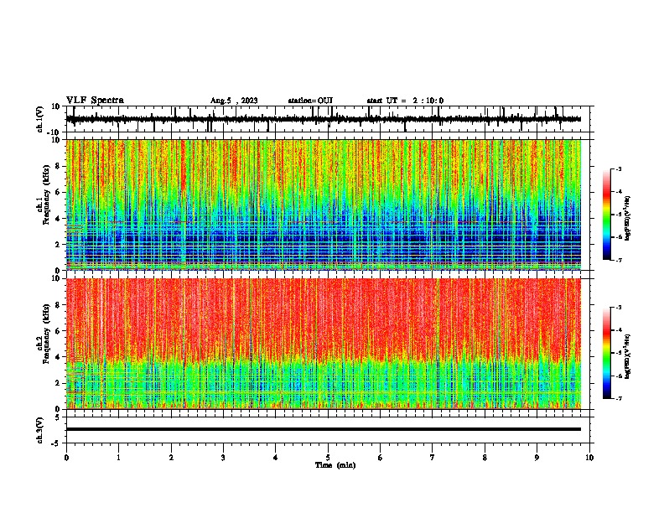Click the log(PSD) label beside the ch.1 colorbar
The image size is (664, 513).
pos(627,219)
